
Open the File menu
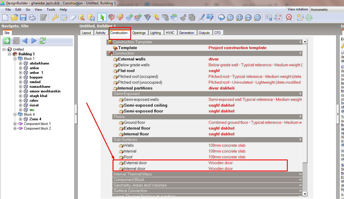click(x=8, y=10)
